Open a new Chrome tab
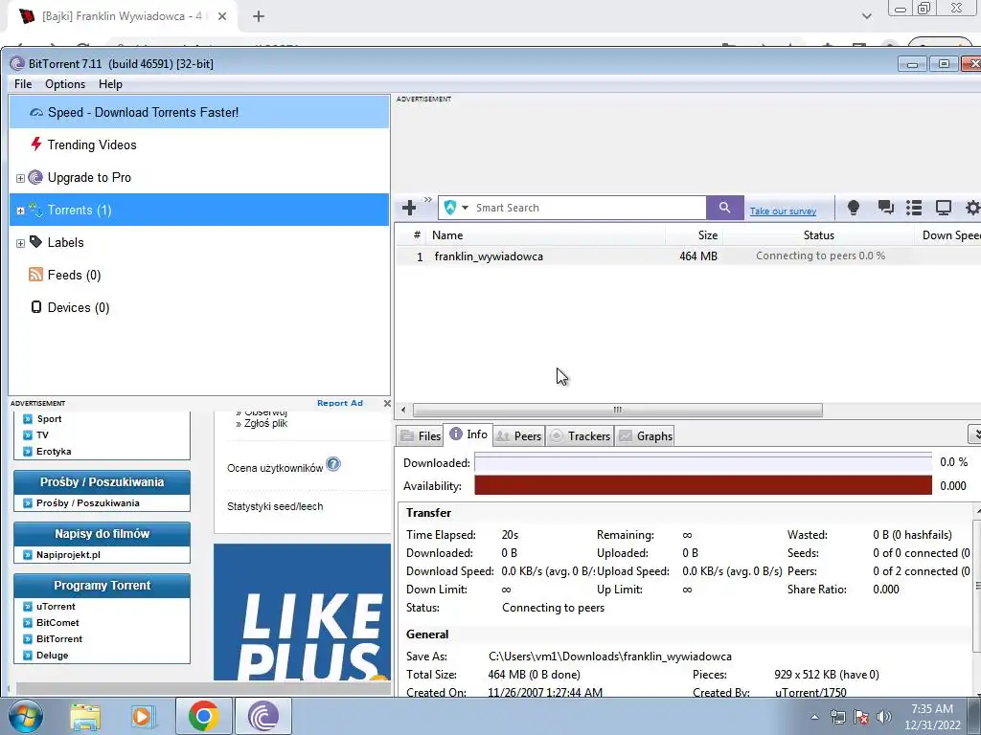 point(259,16)
